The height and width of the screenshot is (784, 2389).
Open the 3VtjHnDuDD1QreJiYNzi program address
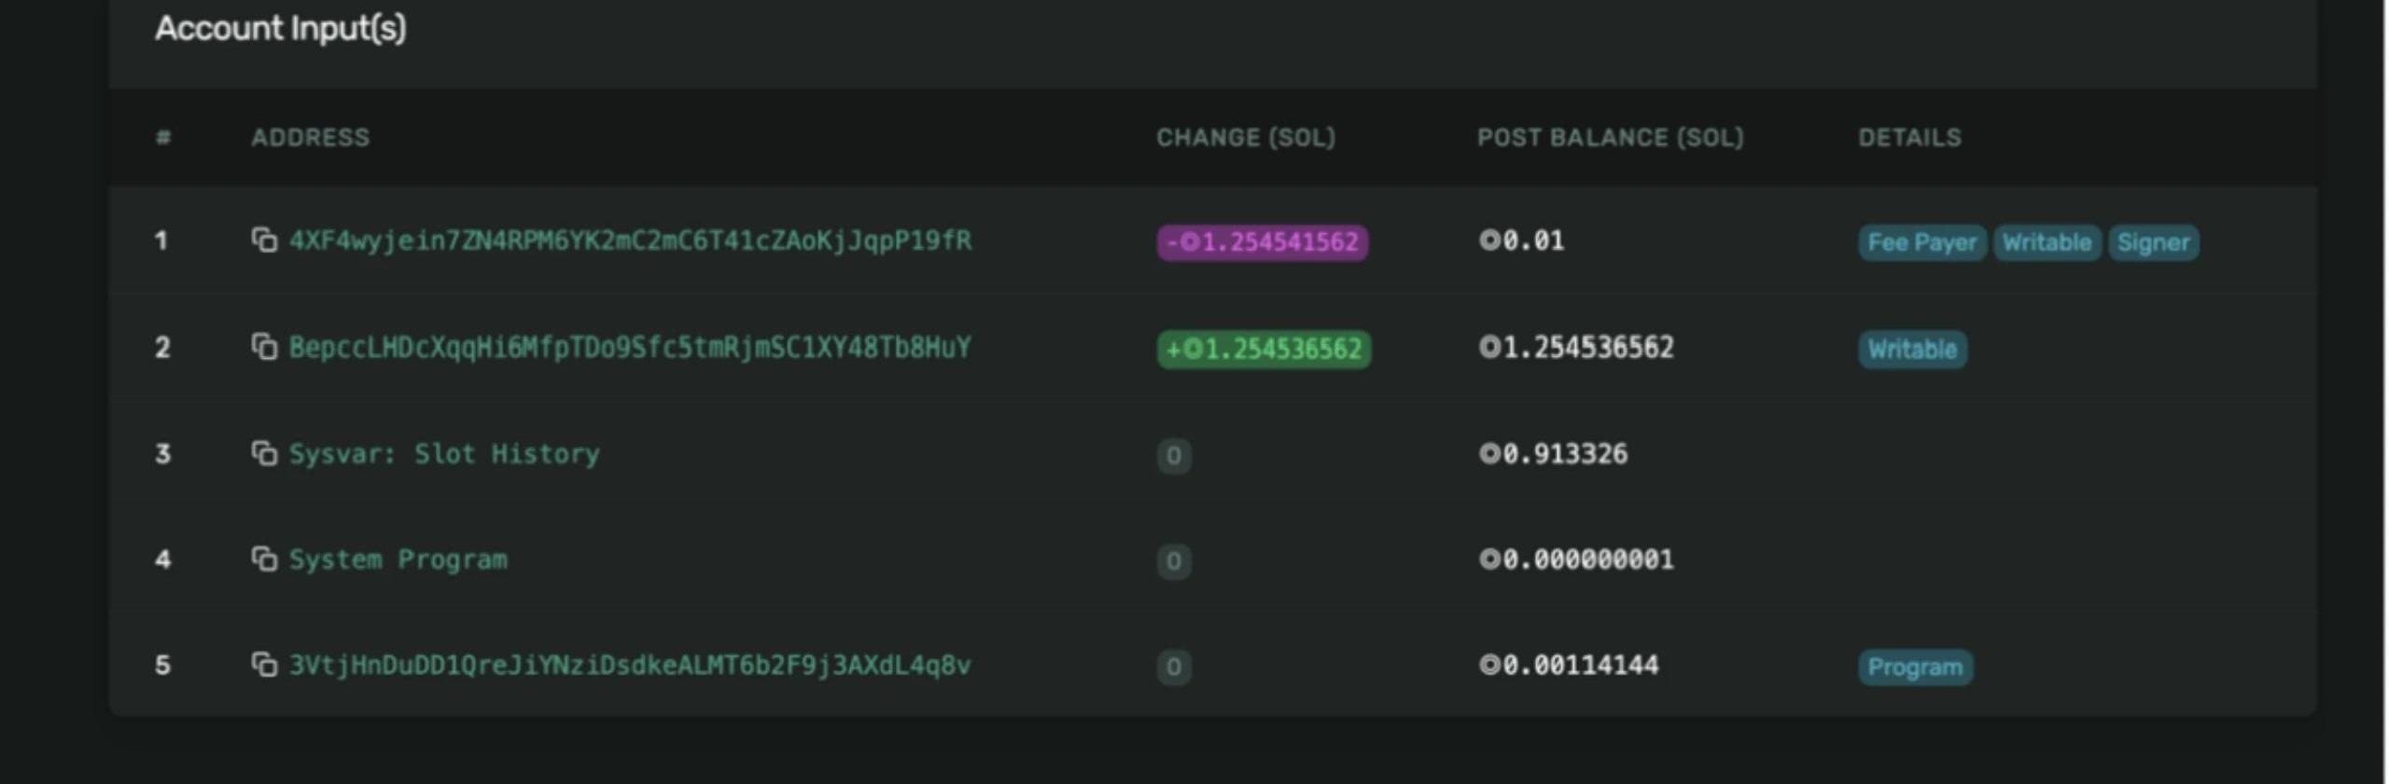pyautogui.click(x=630, y=666)
